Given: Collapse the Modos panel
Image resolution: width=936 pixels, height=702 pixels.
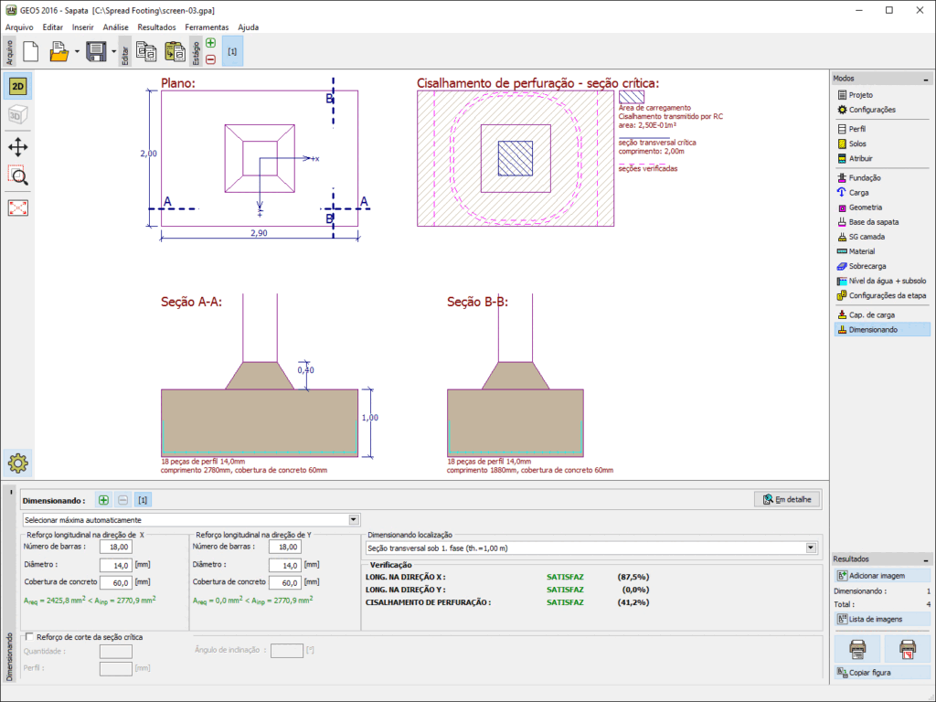Looking at the screenshot, I should click(926, 79).
